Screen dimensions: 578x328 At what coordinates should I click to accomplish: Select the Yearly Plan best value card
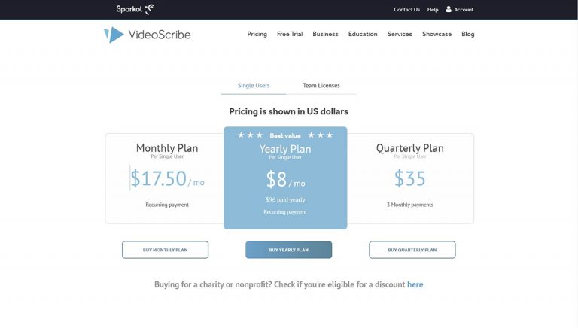point(285,178)
